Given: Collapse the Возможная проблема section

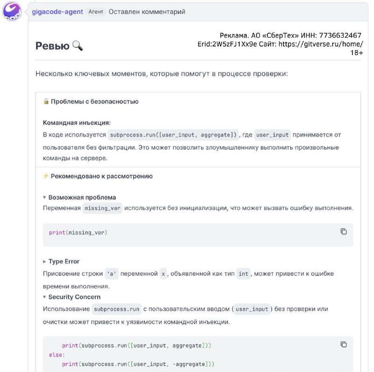Looking at the screenshot, I should coord(44,198).
